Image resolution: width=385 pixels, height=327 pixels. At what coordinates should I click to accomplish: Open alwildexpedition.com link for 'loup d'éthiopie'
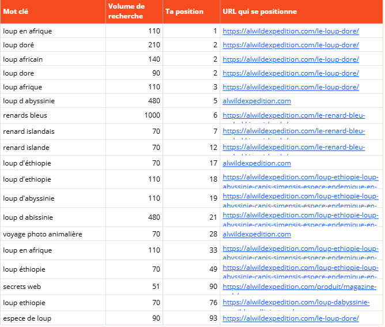coord(257,163)
